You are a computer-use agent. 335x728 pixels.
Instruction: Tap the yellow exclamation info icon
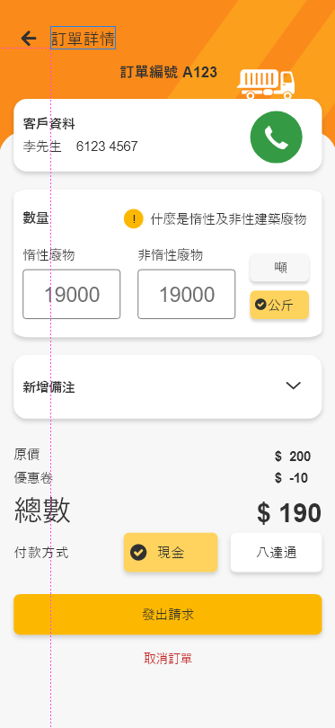click(x=133, y=218)
